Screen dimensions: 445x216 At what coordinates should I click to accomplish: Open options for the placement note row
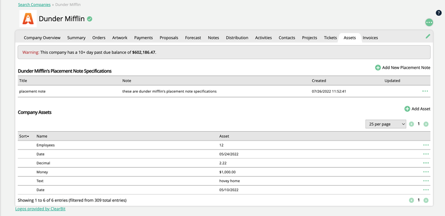tap(425, 91)
